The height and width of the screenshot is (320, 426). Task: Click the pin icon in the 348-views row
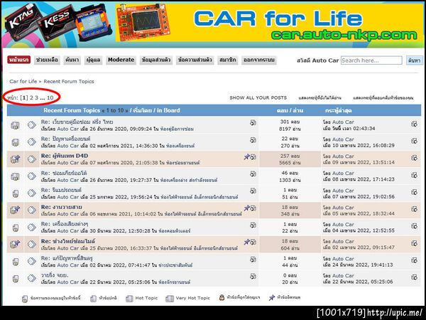coord(246,208)
